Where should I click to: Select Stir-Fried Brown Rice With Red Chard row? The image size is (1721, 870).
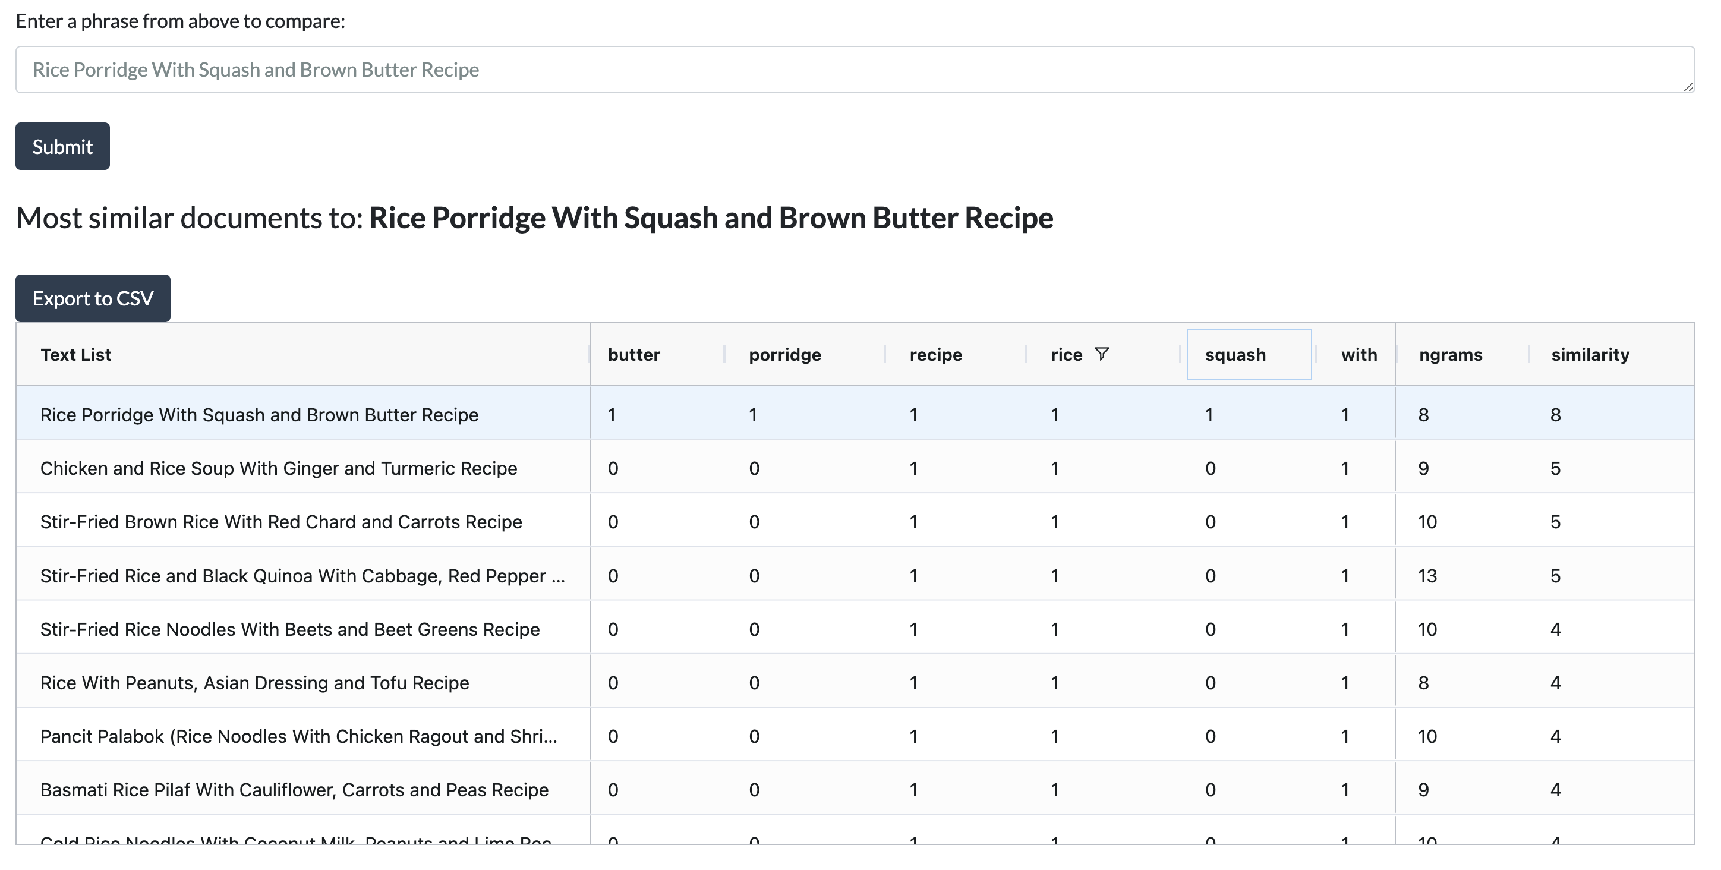[x=280, y=522]
